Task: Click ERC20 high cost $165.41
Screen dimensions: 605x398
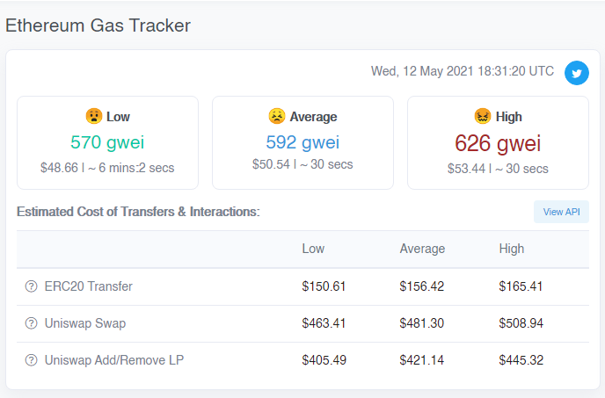Action: 521,286
